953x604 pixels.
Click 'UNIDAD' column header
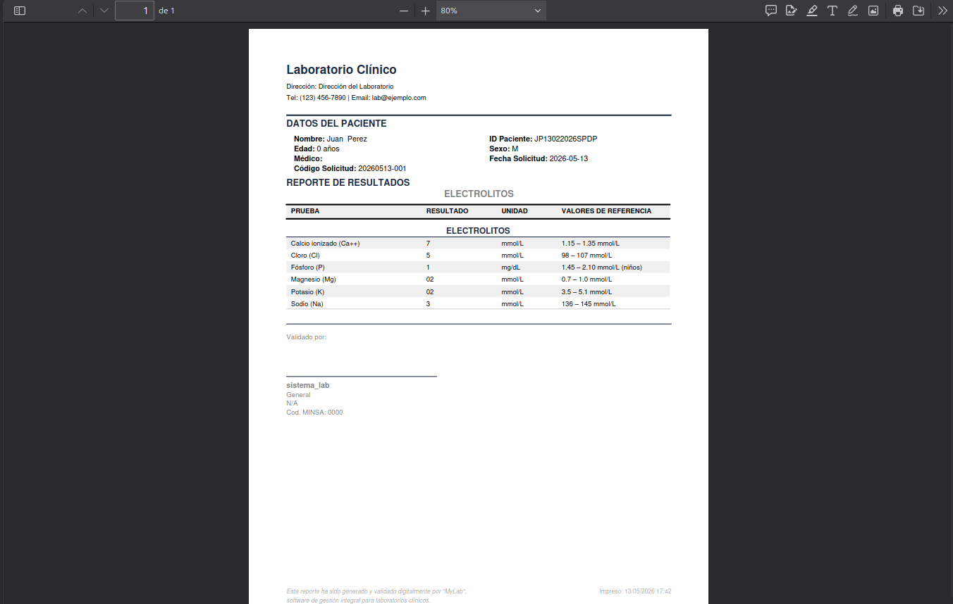pos(515,211)
